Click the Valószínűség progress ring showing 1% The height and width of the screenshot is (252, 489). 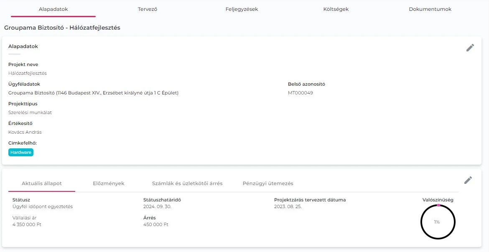coord(438,222)
